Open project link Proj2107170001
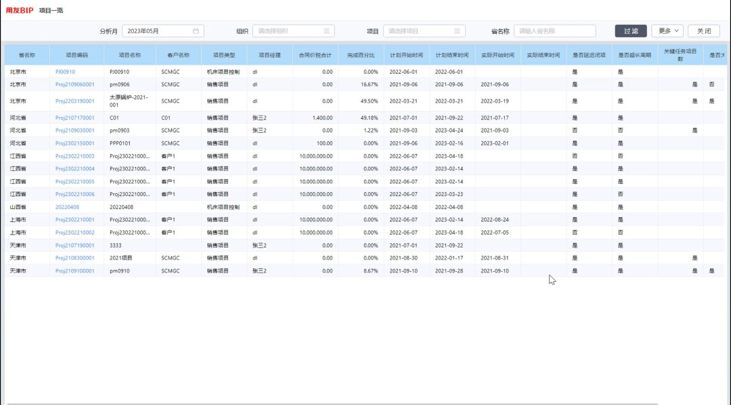The image size is (731, 405). coord(74,118)
